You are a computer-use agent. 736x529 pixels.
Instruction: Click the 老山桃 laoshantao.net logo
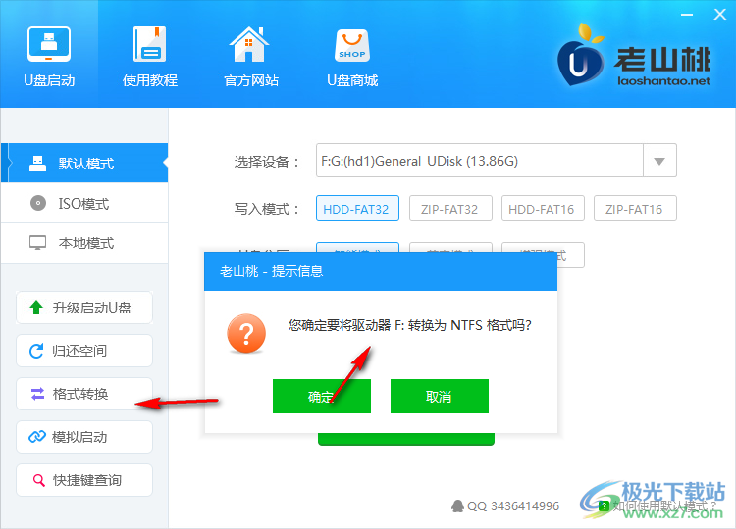[x=635, y=57]
